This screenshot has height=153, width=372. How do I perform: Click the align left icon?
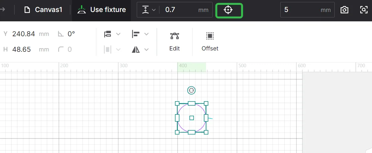coord(136,34)
